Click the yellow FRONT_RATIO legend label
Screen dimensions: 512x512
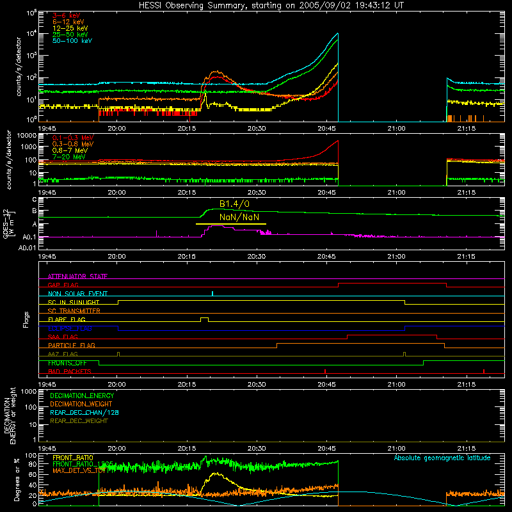tap(73, 458)
